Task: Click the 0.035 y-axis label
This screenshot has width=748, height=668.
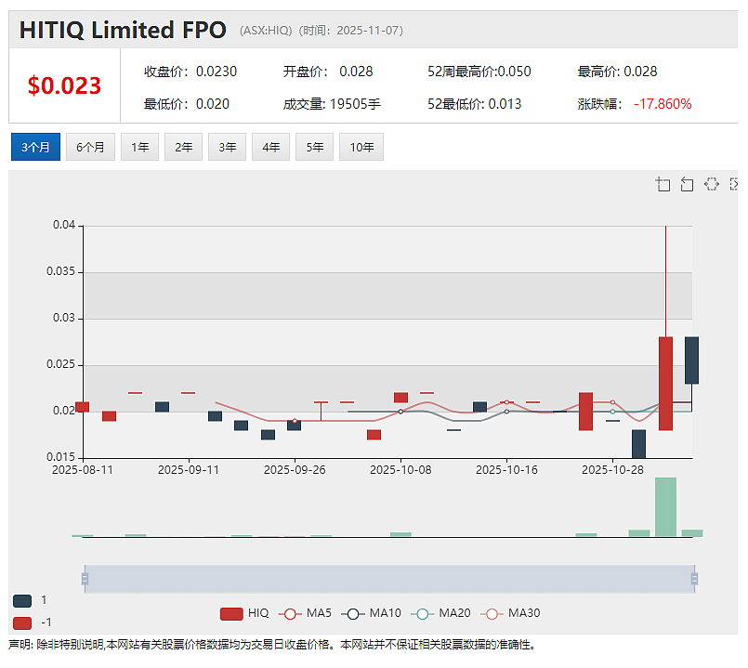Action: (60, 271)
